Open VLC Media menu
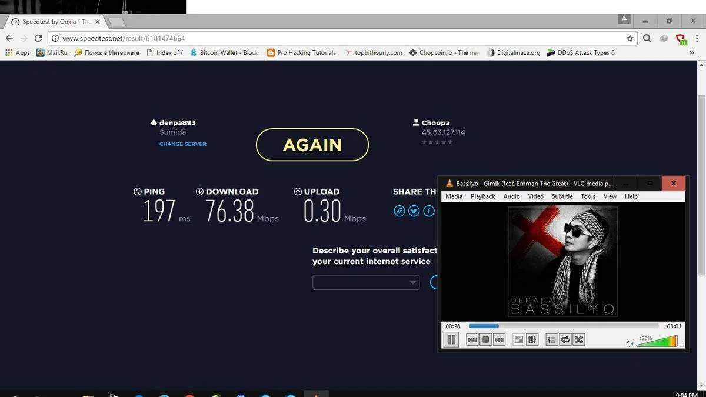Viewport: 706px width, 397px height. pyautogui.click(x=454, y=196)
